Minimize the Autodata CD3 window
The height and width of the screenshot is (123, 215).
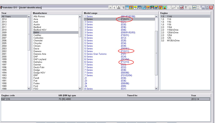click(203, 8)
